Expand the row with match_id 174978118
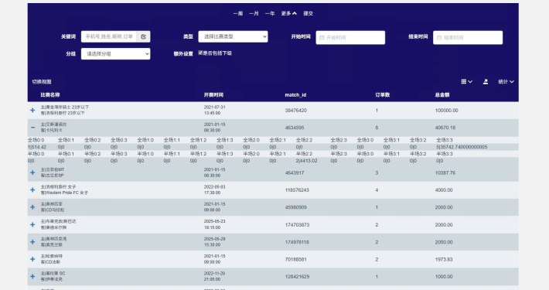 tap(32, 241)
